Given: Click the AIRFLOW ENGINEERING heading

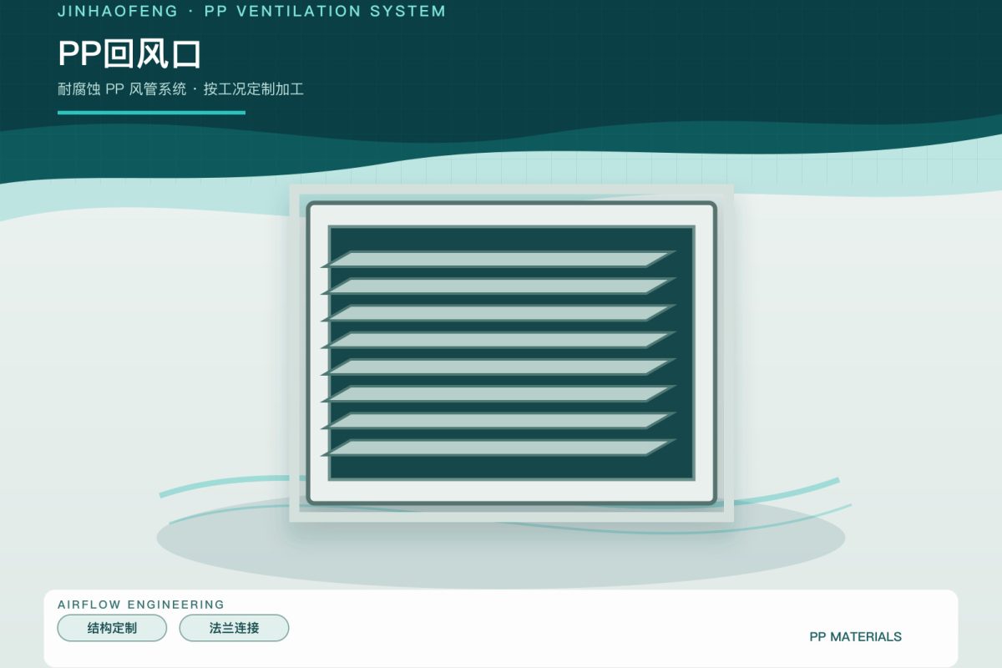Looking at the screenshot, I should click(141, 605).
